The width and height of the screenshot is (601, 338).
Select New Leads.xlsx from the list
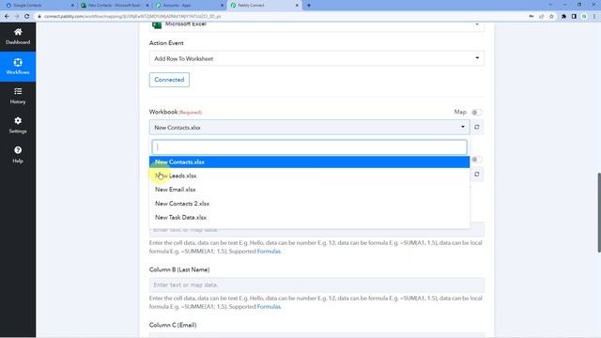click(x=309, y=176)
